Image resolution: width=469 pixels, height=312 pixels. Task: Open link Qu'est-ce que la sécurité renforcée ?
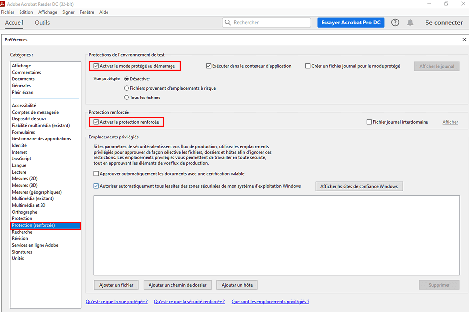coord(190,302)
